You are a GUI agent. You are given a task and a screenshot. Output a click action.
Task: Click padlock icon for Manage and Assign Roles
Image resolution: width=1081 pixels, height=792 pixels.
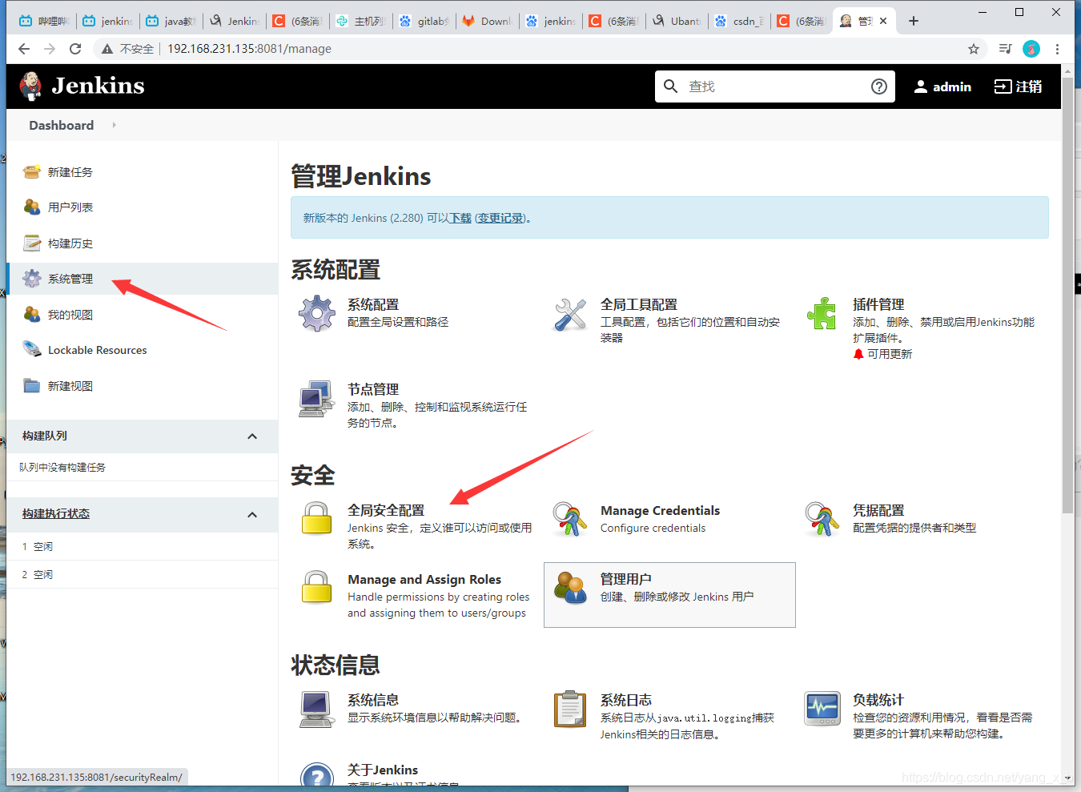(316, 587)
